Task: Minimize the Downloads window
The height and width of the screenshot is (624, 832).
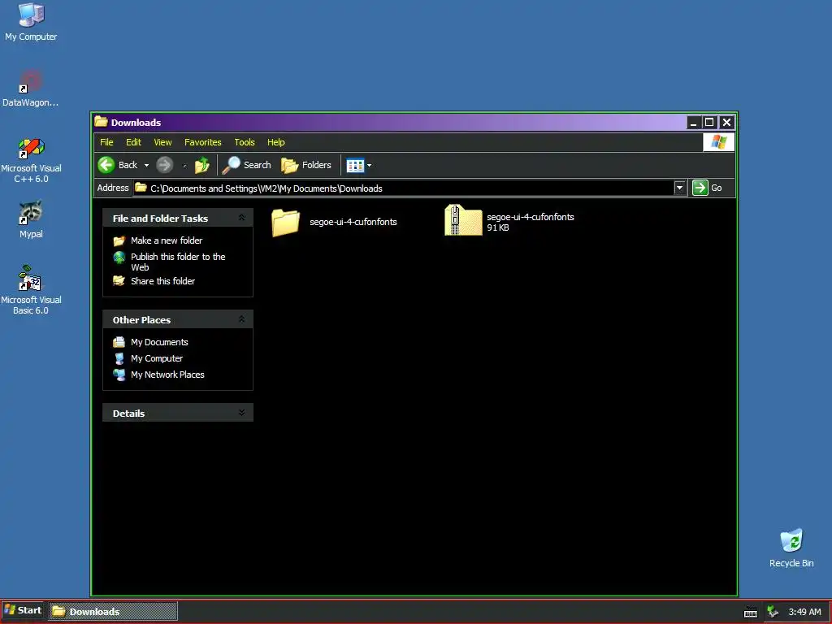Action: [x=694, y=123]
